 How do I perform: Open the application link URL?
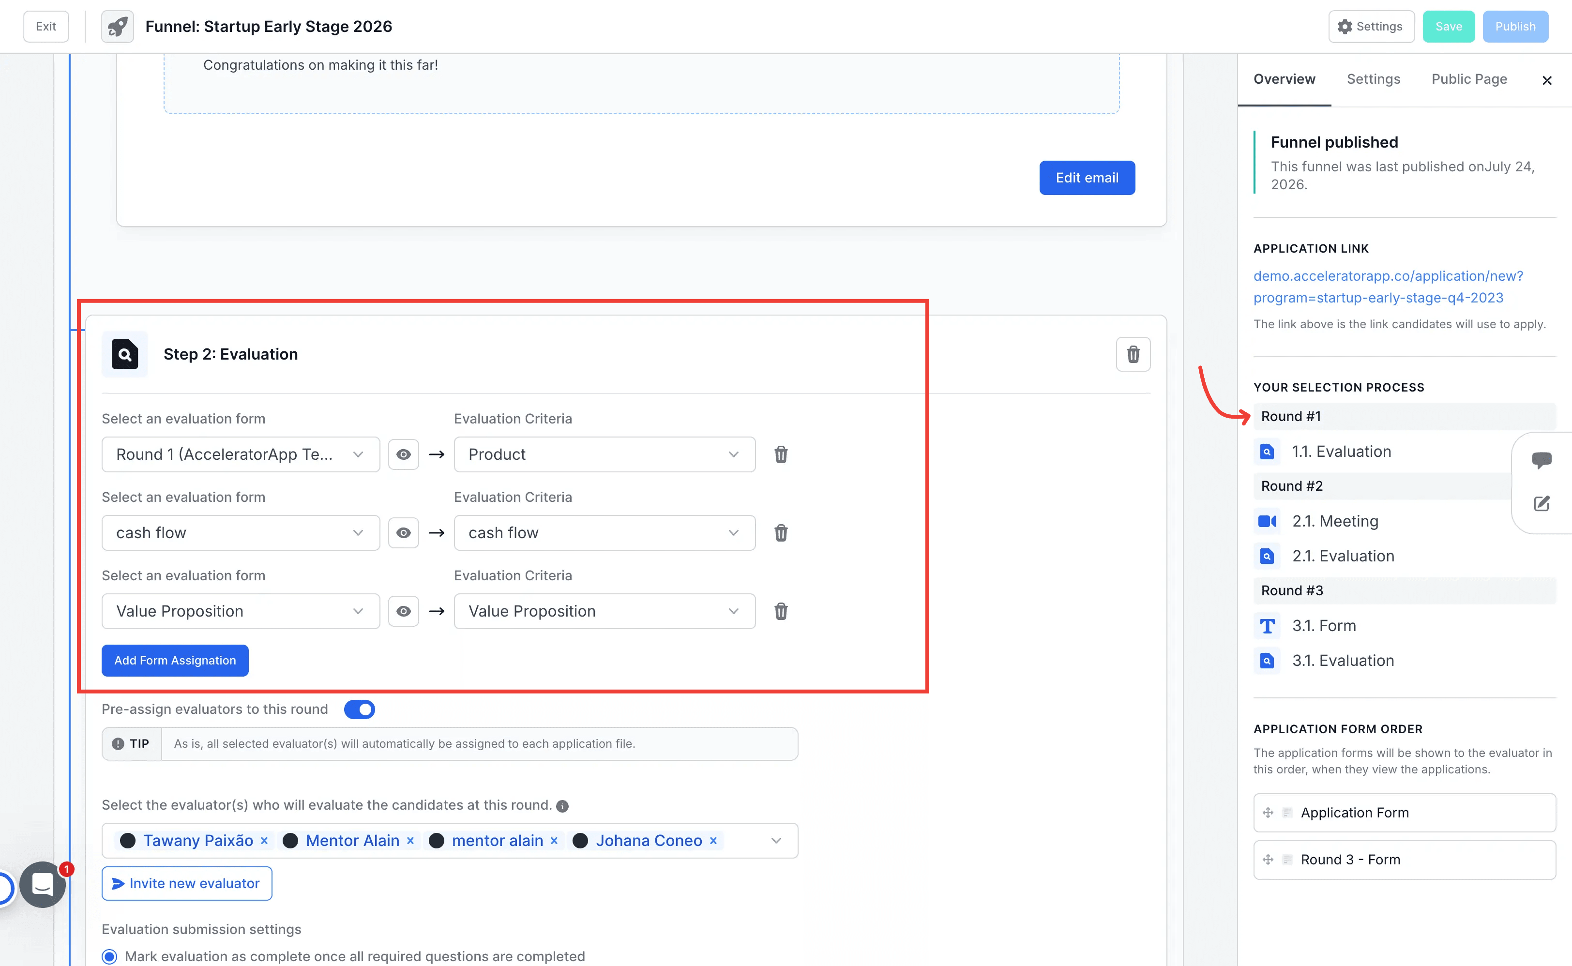[x=1388, y=287]
